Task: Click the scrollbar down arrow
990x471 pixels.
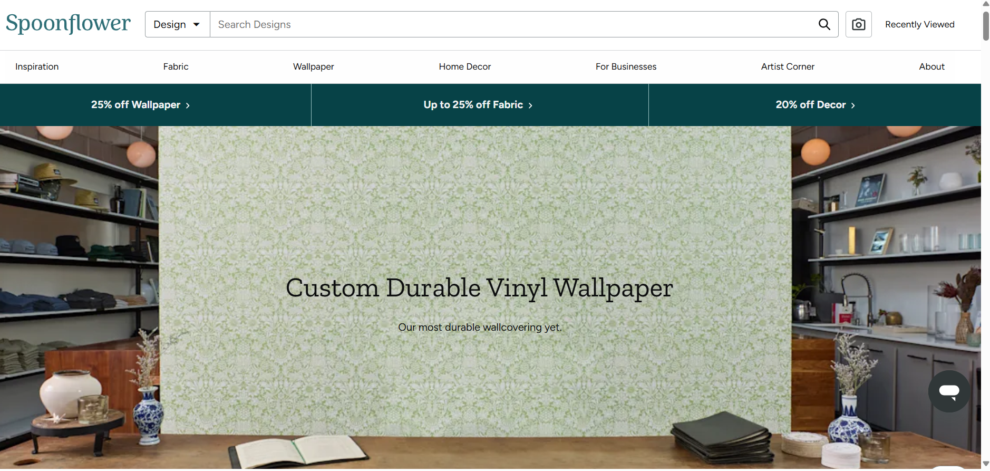Action: pos(986,464)
